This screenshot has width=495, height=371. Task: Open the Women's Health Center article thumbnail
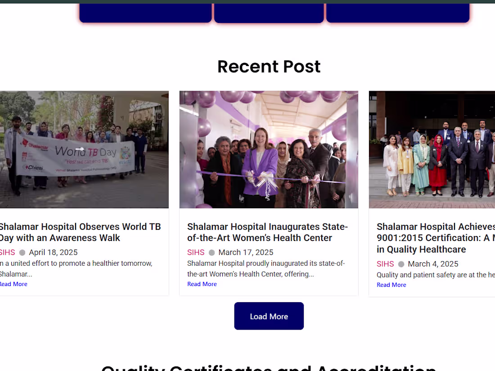(269, 149)
